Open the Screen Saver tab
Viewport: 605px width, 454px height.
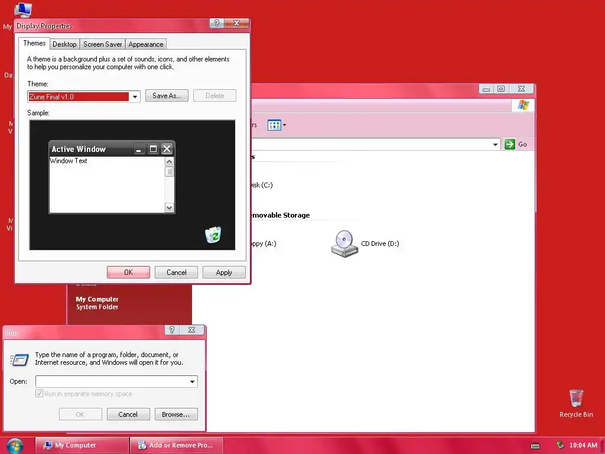click(x=103, y=44)
